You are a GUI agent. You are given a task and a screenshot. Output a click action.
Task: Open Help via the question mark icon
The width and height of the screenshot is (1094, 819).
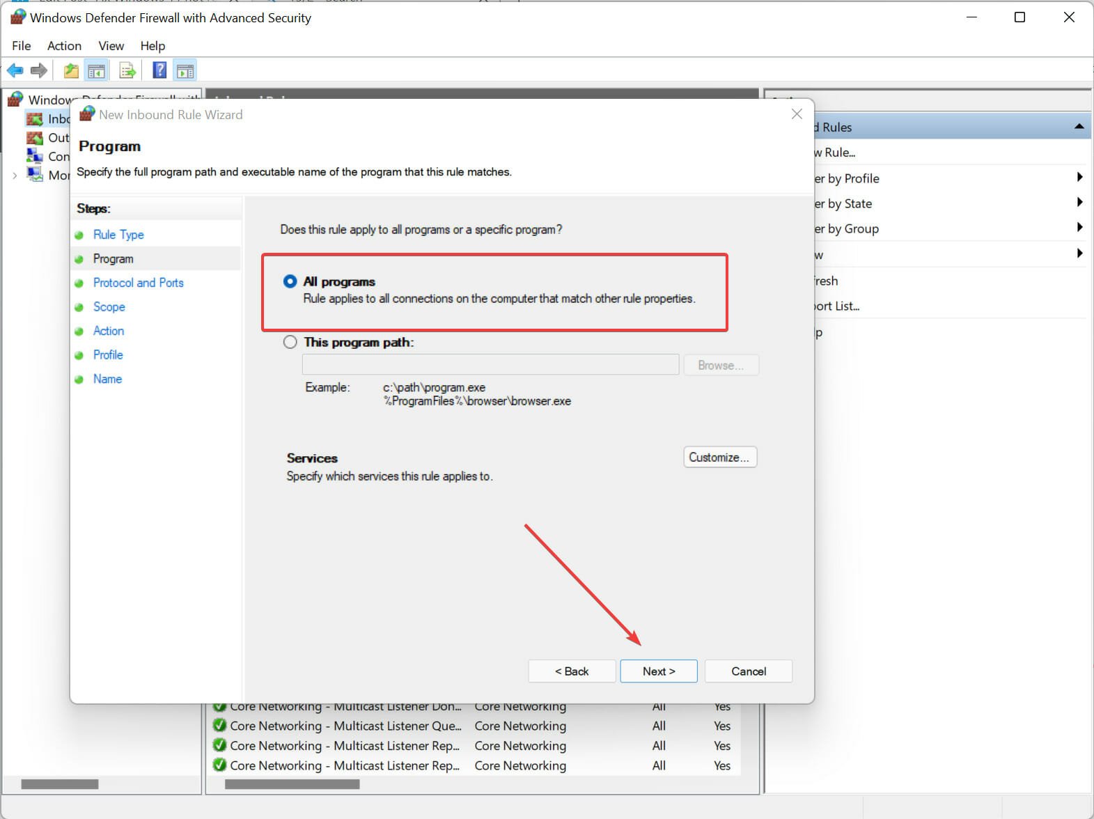[159, 70]
